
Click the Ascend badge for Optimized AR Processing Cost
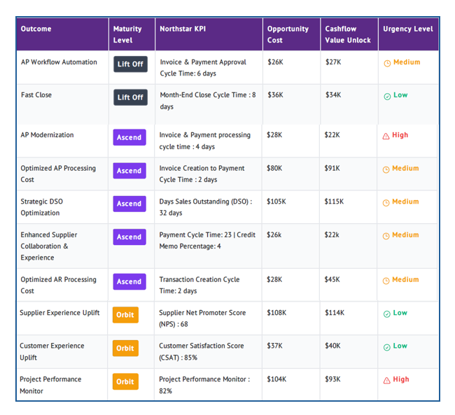pyautogui.click(x=129, y=281)
